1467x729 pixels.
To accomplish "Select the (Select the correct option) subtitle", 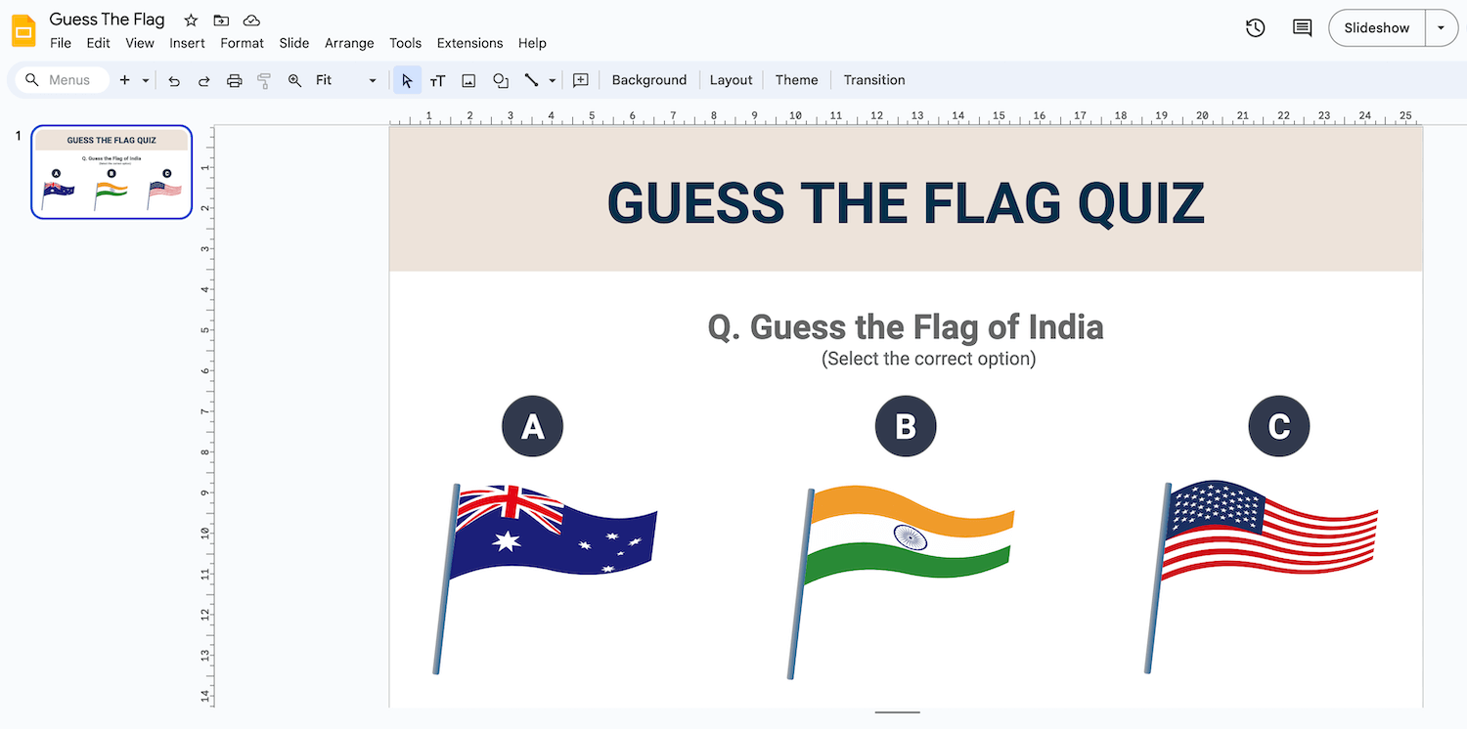I will click(928, 359).
